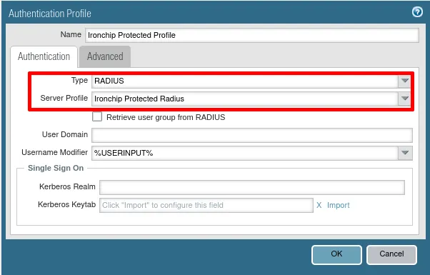
Task: Click the Single Sign On group label
Action: (x=56, y=168)
